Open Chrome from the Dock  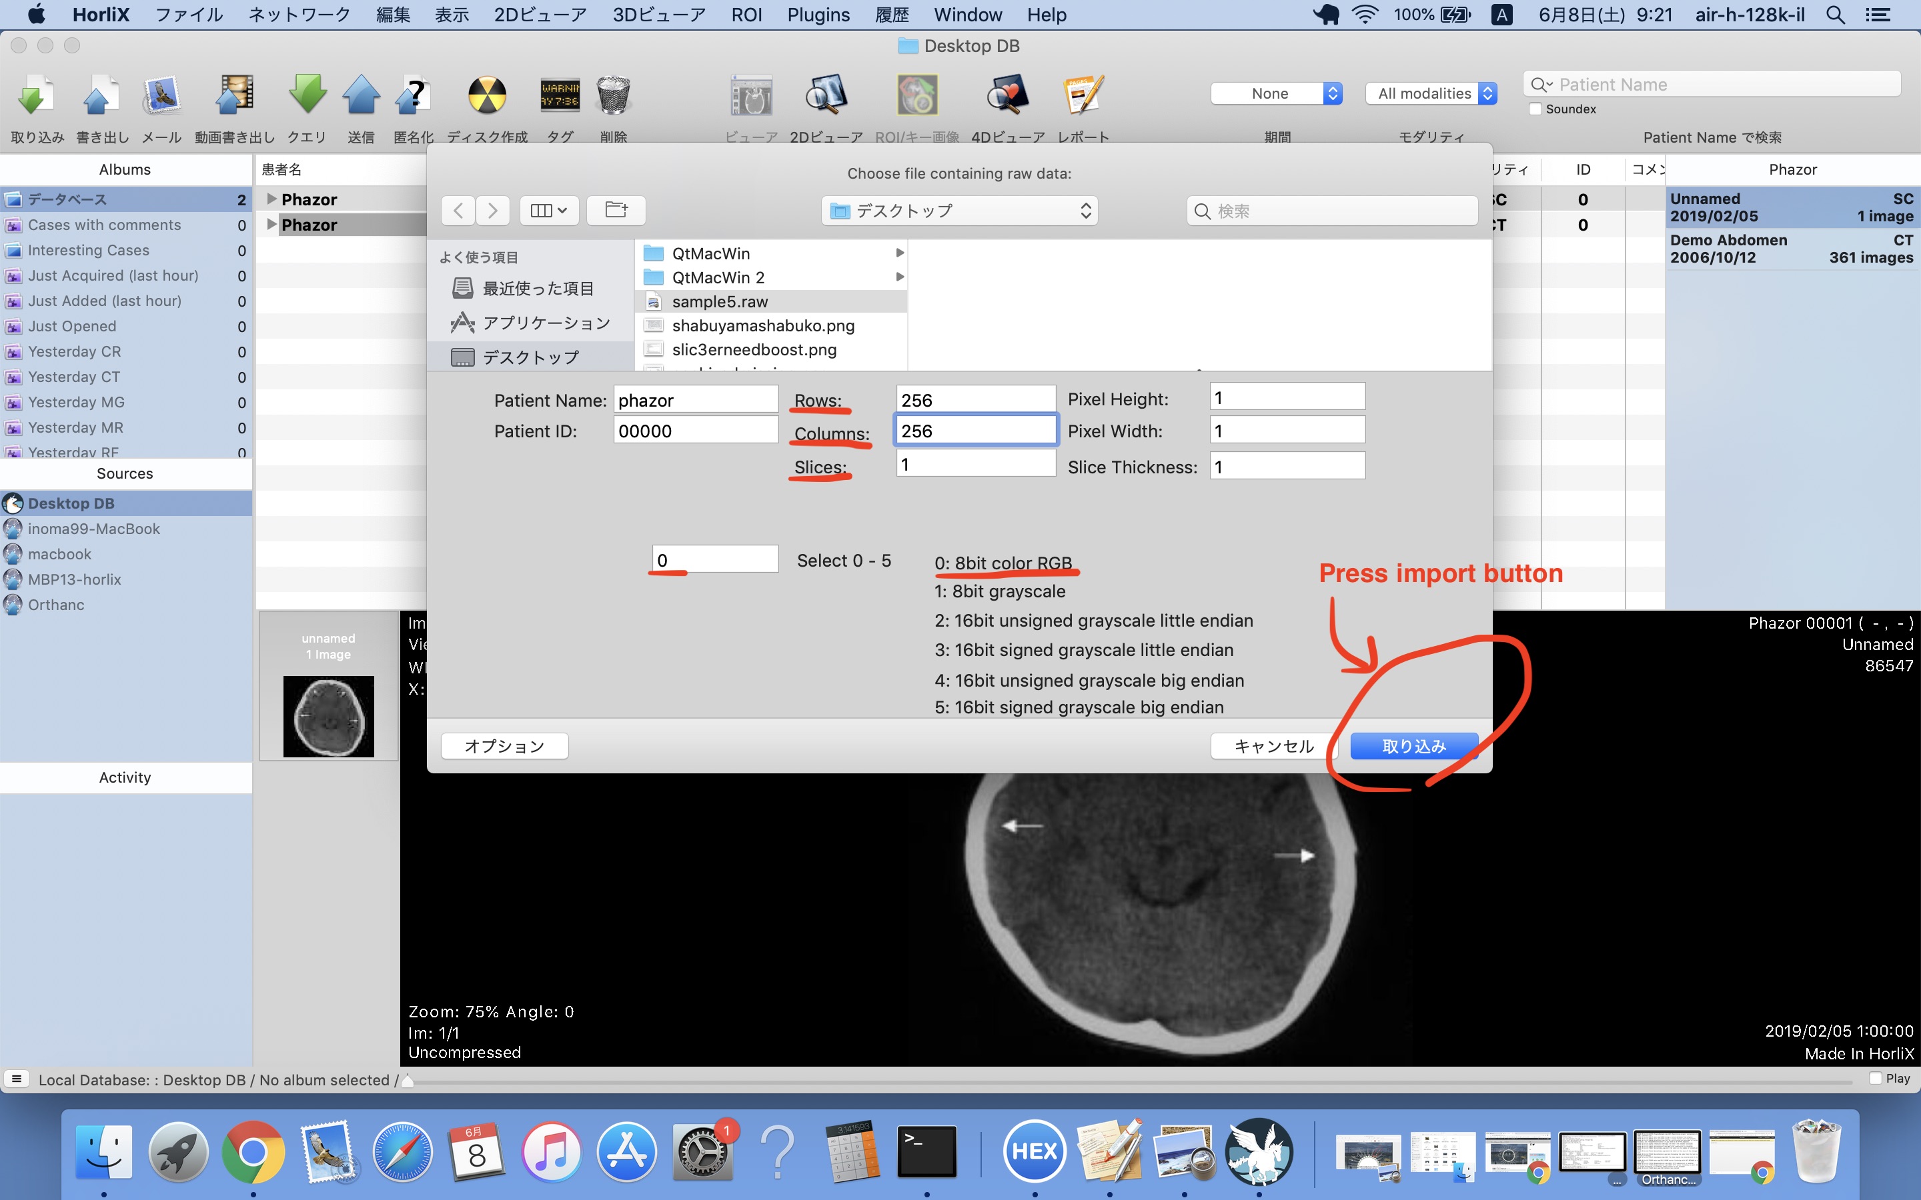click(x=253, y=1151)
